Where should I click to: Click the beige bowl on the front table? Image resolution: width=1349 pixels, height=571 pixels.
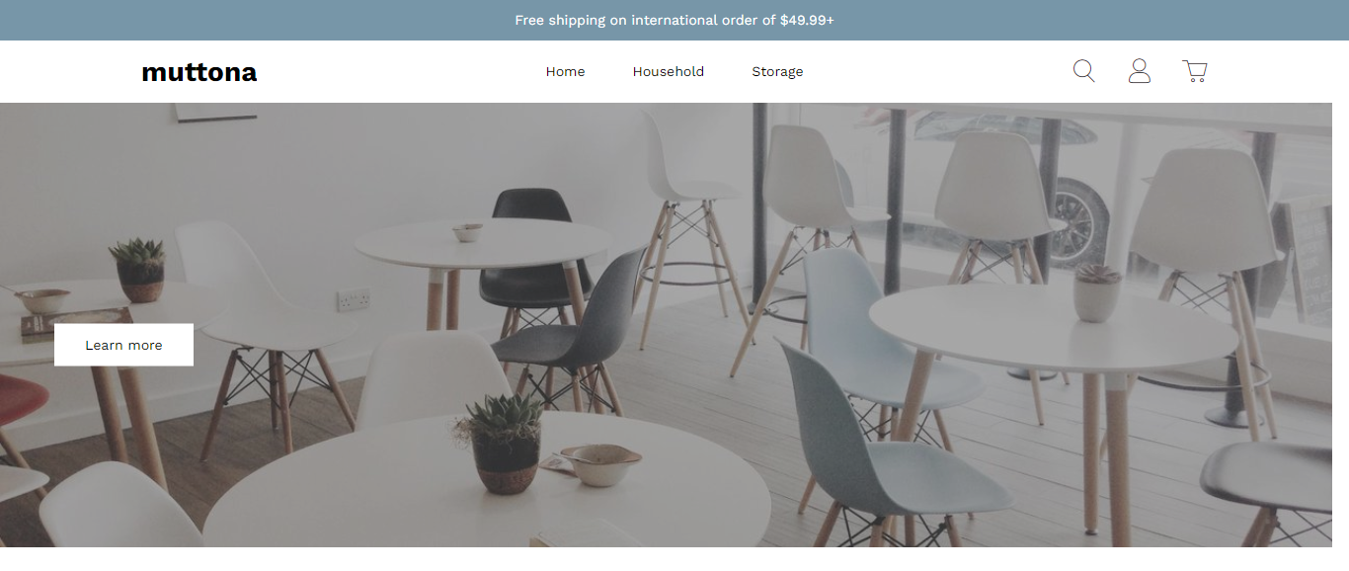(601, 465)
